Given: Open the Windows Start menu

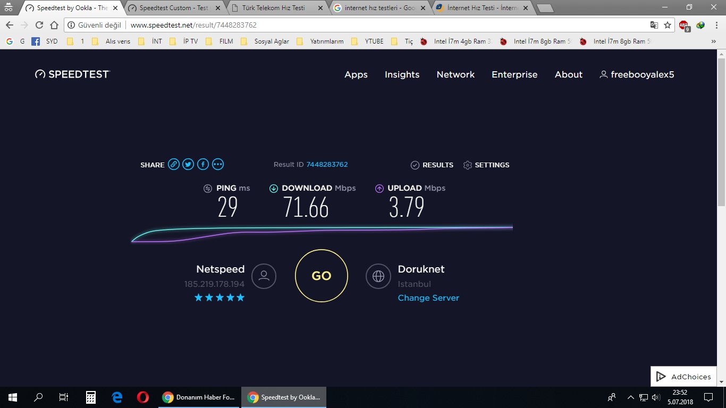Looking at the screenshot, I should coord(13,397).
